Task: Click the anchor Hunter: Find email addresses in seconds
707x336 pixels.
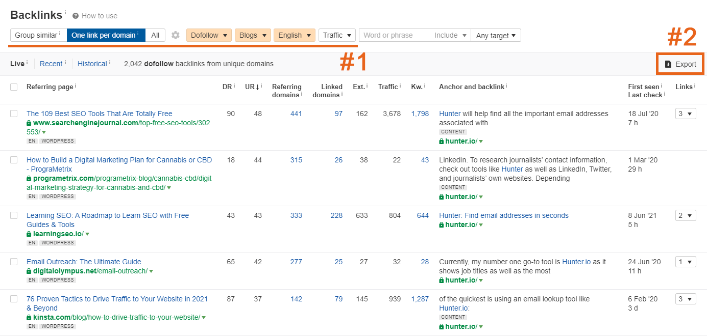Action: (504, 215)
